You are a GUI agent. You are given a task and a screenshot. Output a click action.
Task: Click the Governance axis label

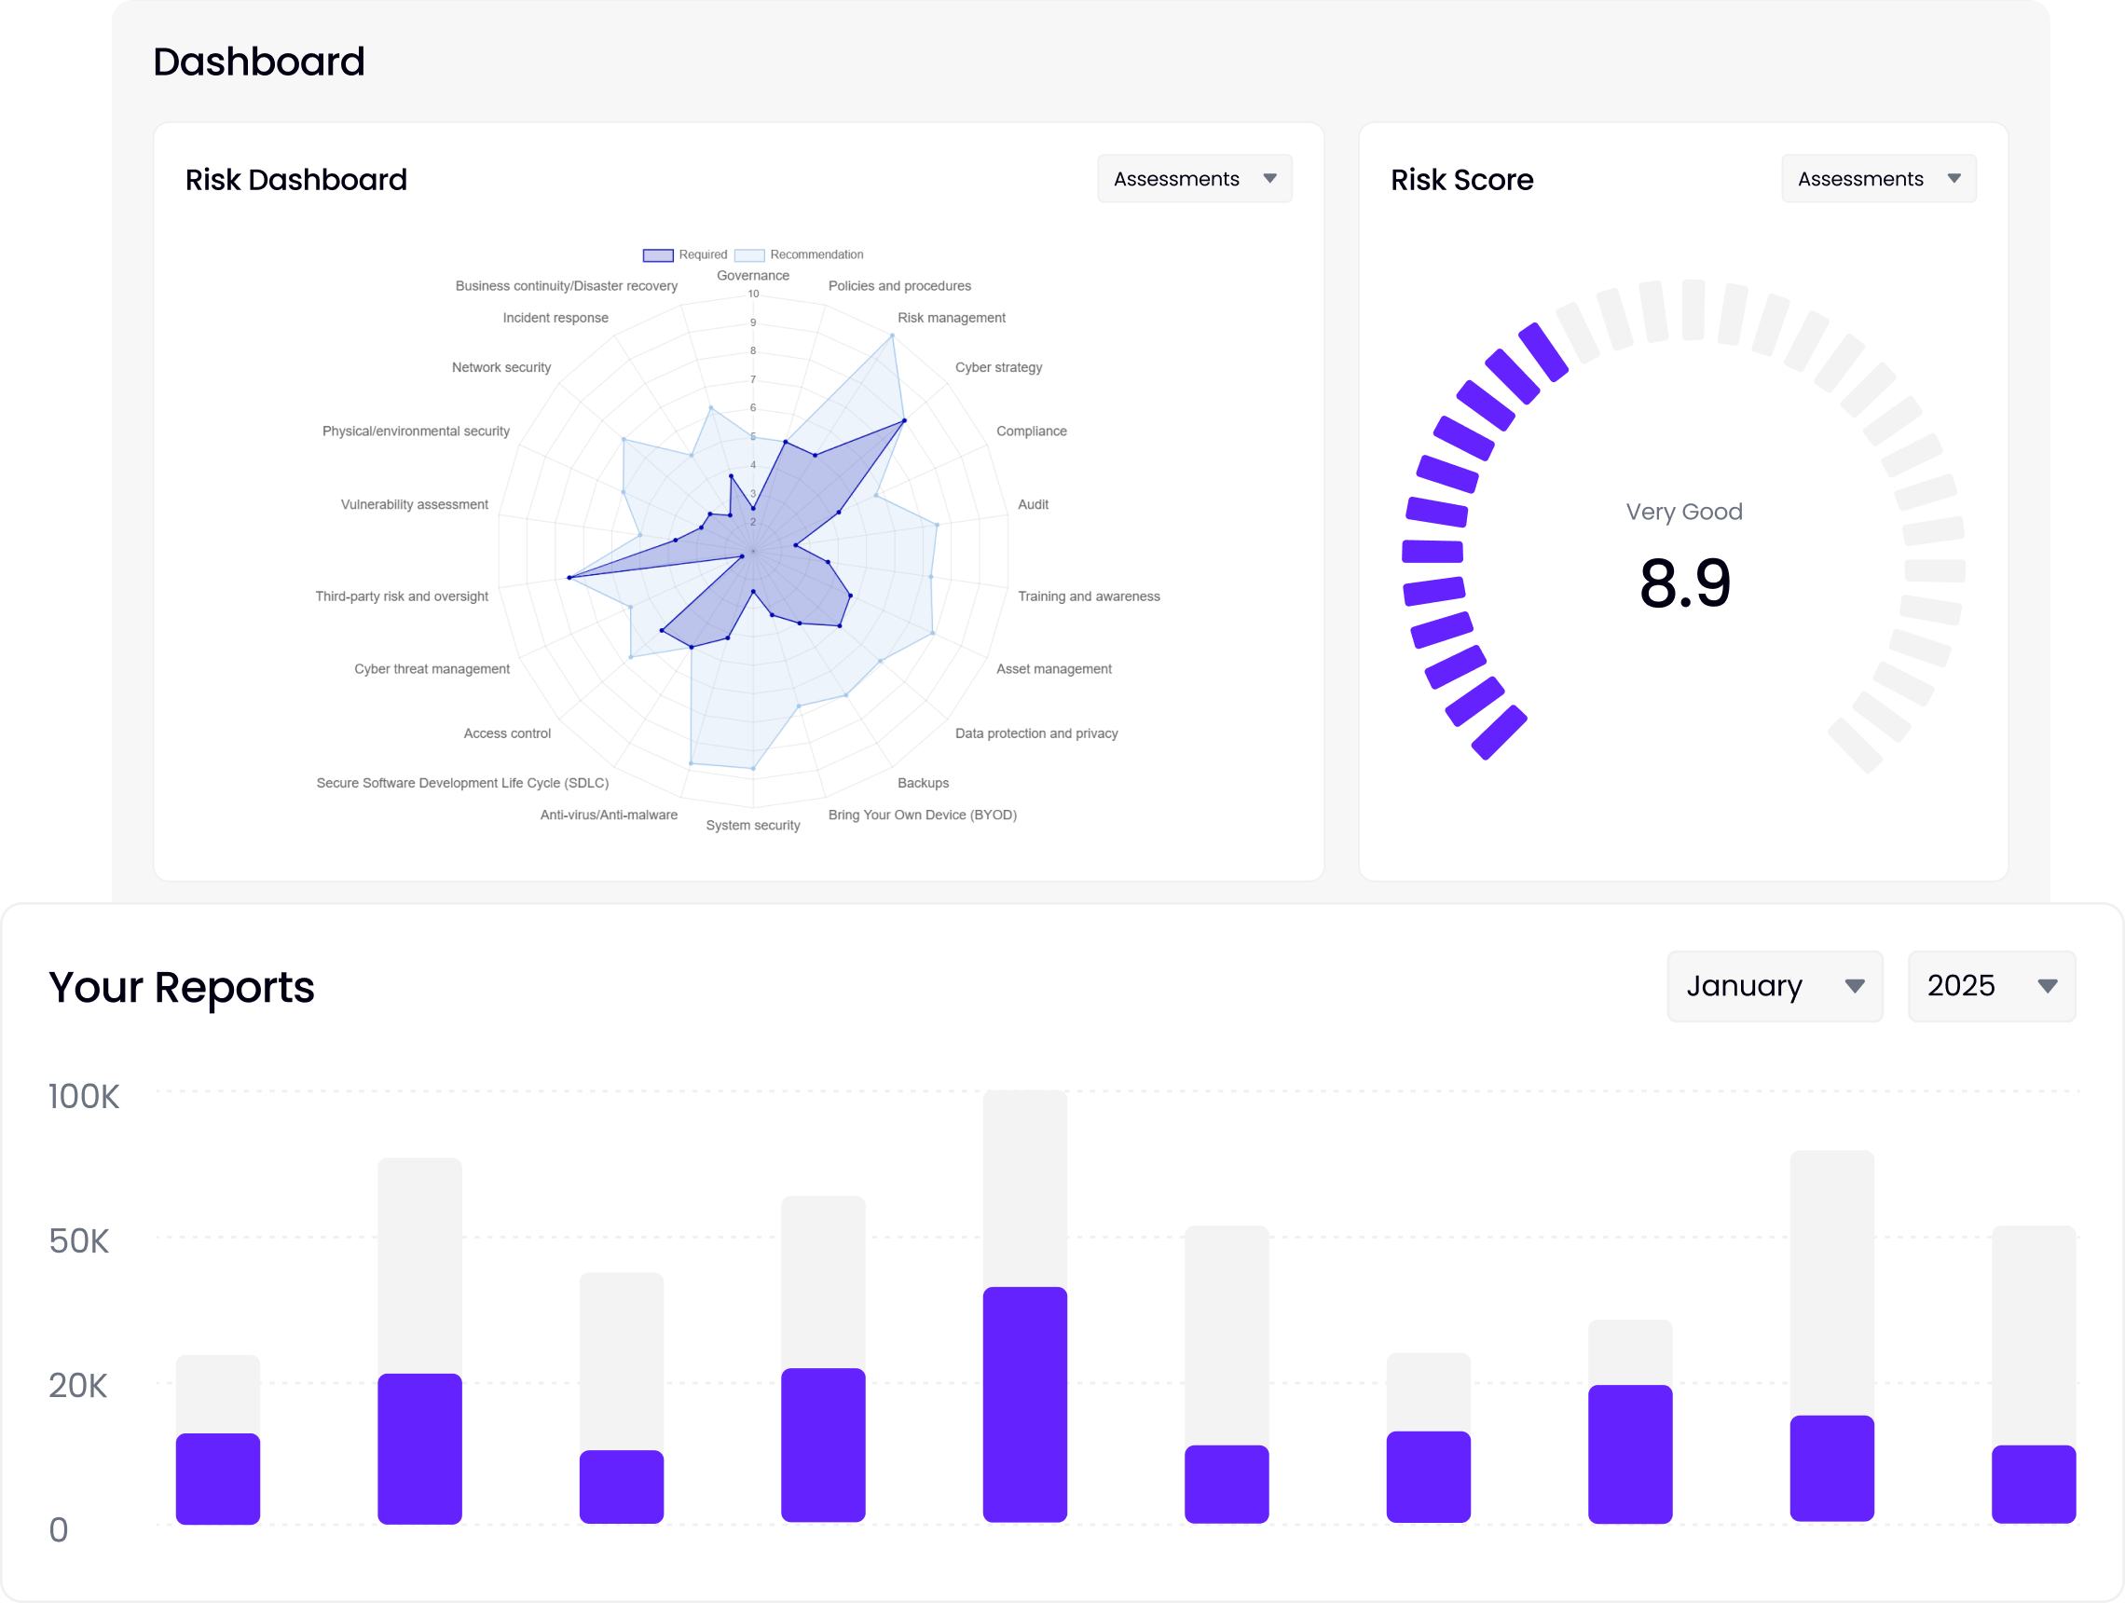753,275
